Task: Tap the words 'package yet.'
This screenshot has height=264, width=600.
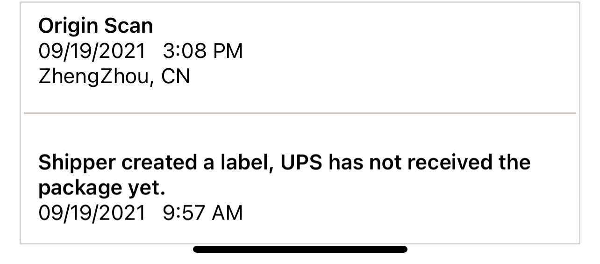Action: (x=101, y=187)
